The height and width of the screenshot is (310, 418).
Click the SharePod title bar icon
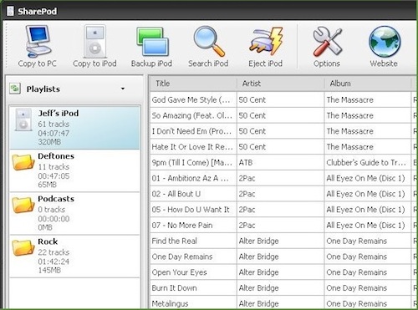click(10, 11)
